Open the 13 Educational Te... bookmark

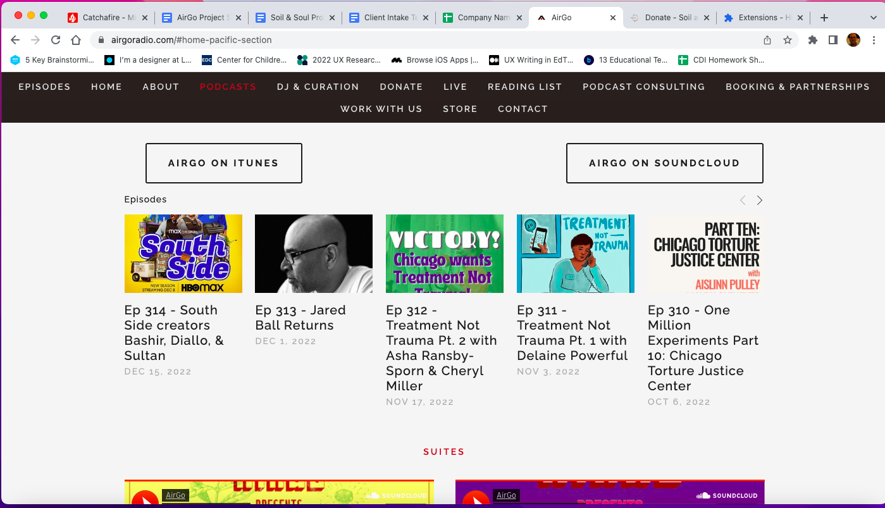[x=626, y=60]
